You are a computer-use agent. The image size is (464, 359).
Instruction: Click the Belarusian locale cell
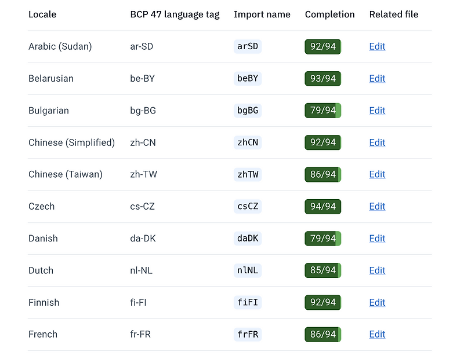(x=51, y=78)
